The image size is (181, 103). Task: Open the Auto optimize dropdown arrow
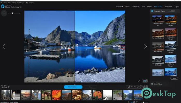click(x=81, y=87)
